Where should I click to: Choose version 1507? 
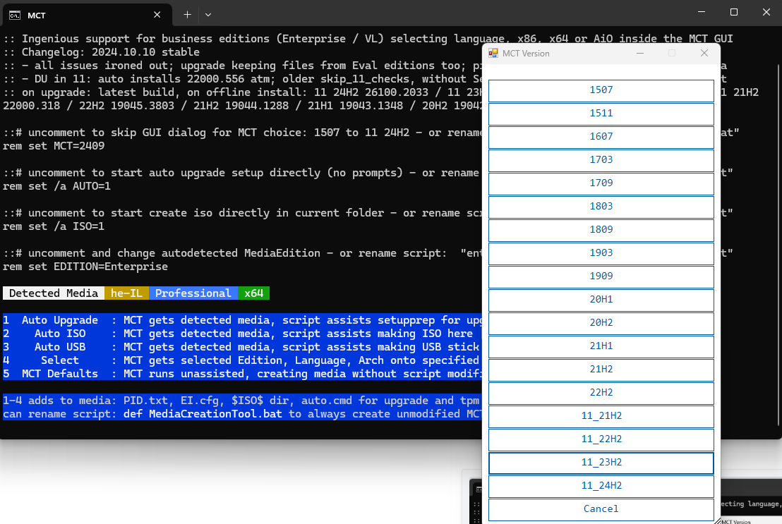click(601, 90)
